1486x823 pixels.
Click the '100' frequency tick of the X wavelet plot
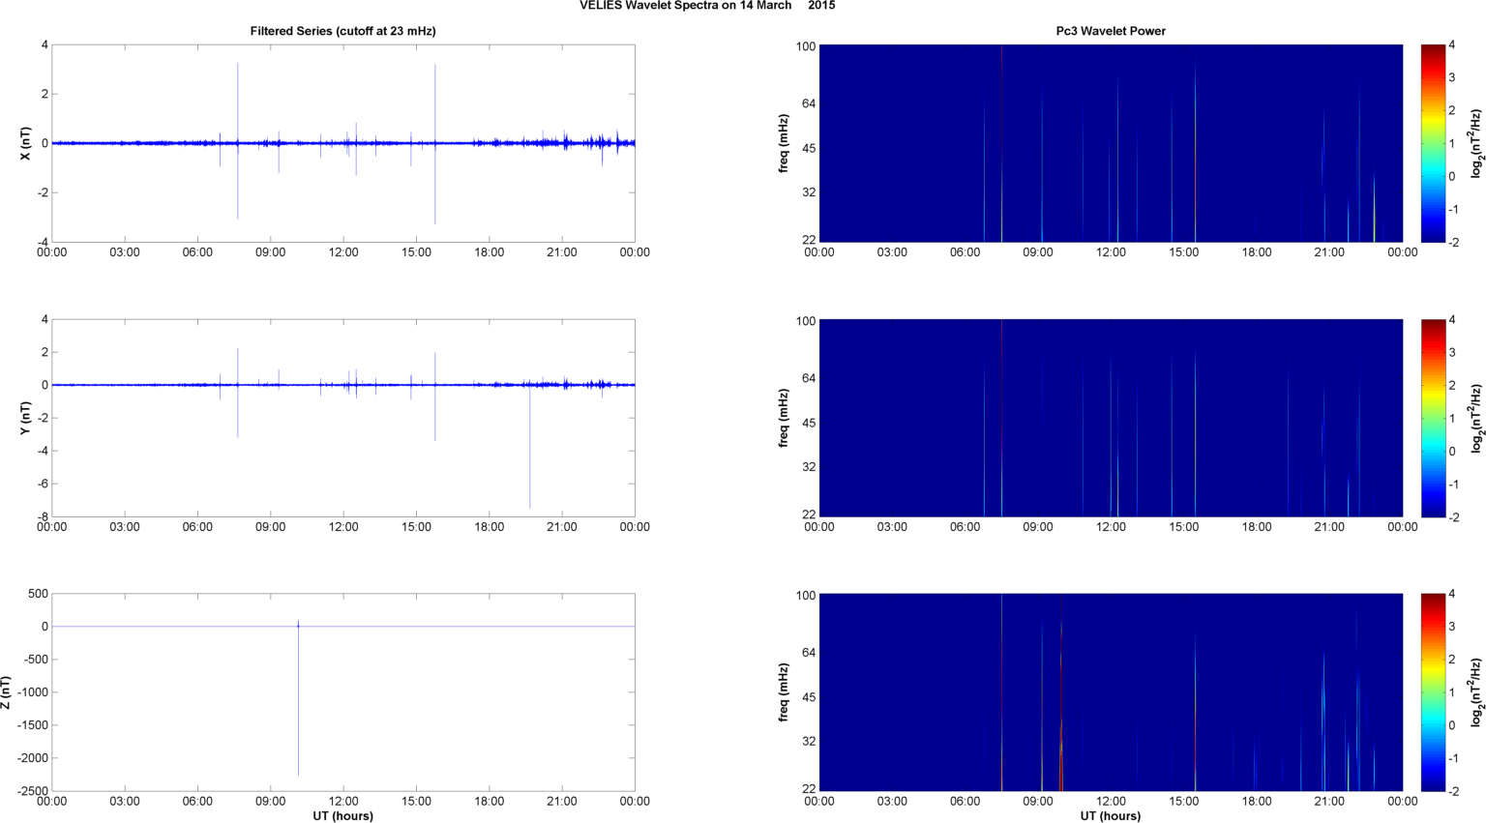(806, 46)
